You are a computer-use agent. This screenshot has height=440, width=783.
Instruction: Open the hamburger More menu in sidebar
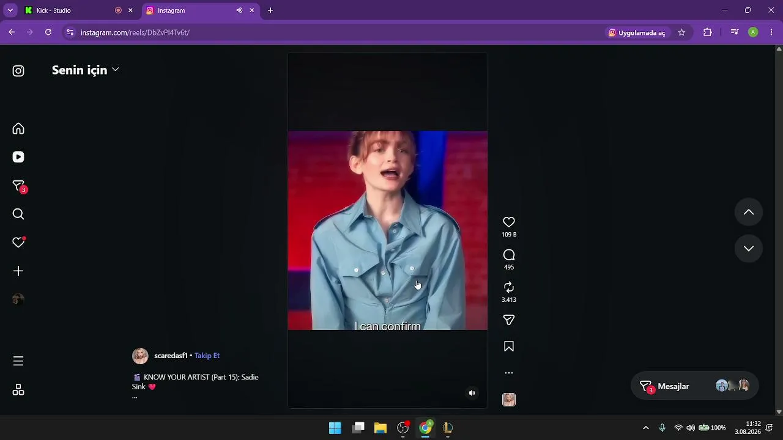click(x=18, y=361)
